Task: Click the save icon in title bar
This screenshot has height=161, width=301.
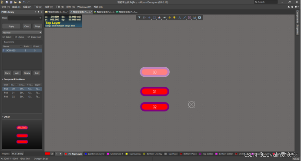Action: 7,2
